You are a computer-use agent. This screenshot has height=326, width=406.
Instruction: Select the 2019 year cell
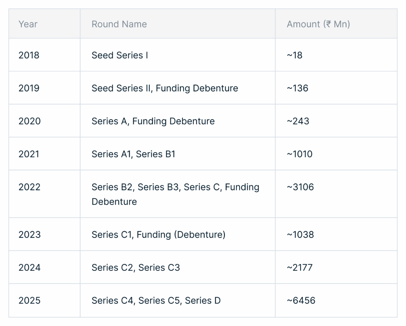[44, 88]
